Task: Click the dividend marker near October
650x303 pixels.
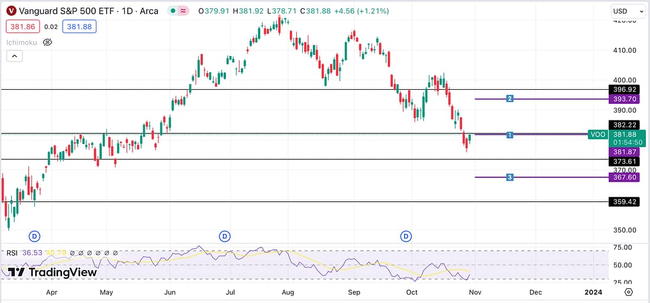Action: click(x=406, y=236)
